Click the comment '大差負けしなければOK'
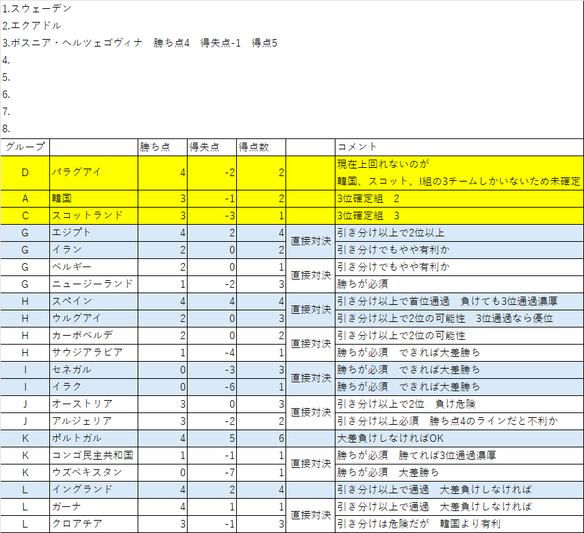 pyautogui.click(x=459, y=438)
